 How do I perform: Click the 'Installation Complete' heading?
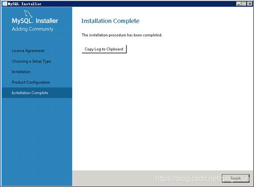(110, 21)
